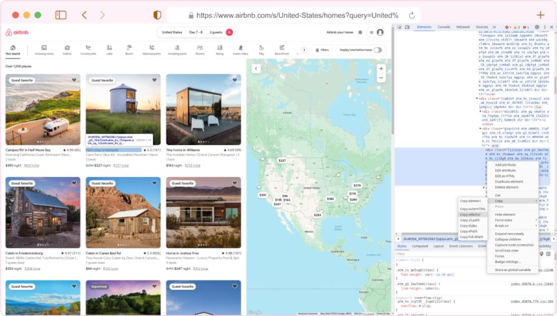Click the 2 guests field
The height and width of the screenshot is (316, 557).
216,32
